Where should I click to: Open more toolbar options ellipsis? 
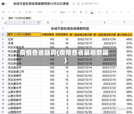[114, 12]
